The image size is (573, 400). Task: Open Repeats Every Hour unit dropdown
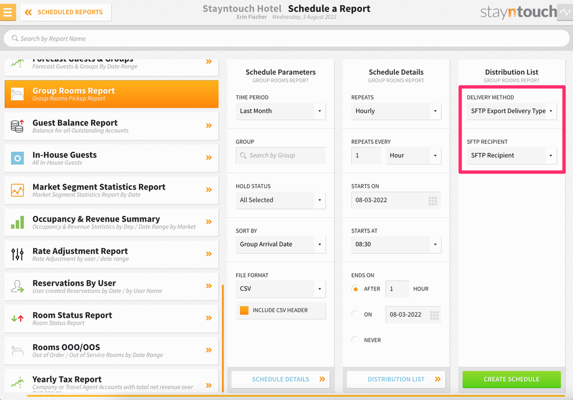414,156
